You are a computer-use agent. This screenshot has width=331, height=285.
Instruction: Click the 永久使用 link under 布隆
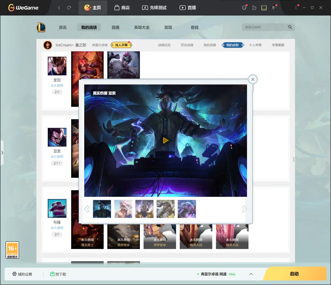point(57,228)
